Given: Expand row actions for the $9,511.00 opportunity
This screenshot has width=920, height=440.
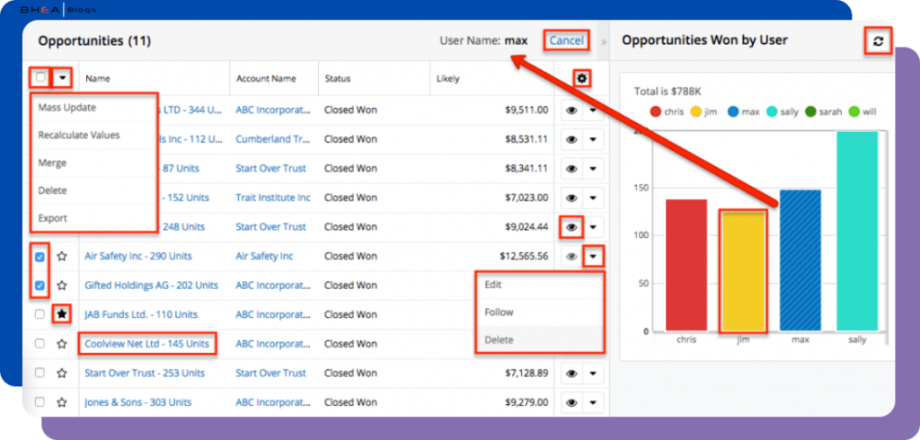Looking at the screenshot, I should click(x=593, y=110).
